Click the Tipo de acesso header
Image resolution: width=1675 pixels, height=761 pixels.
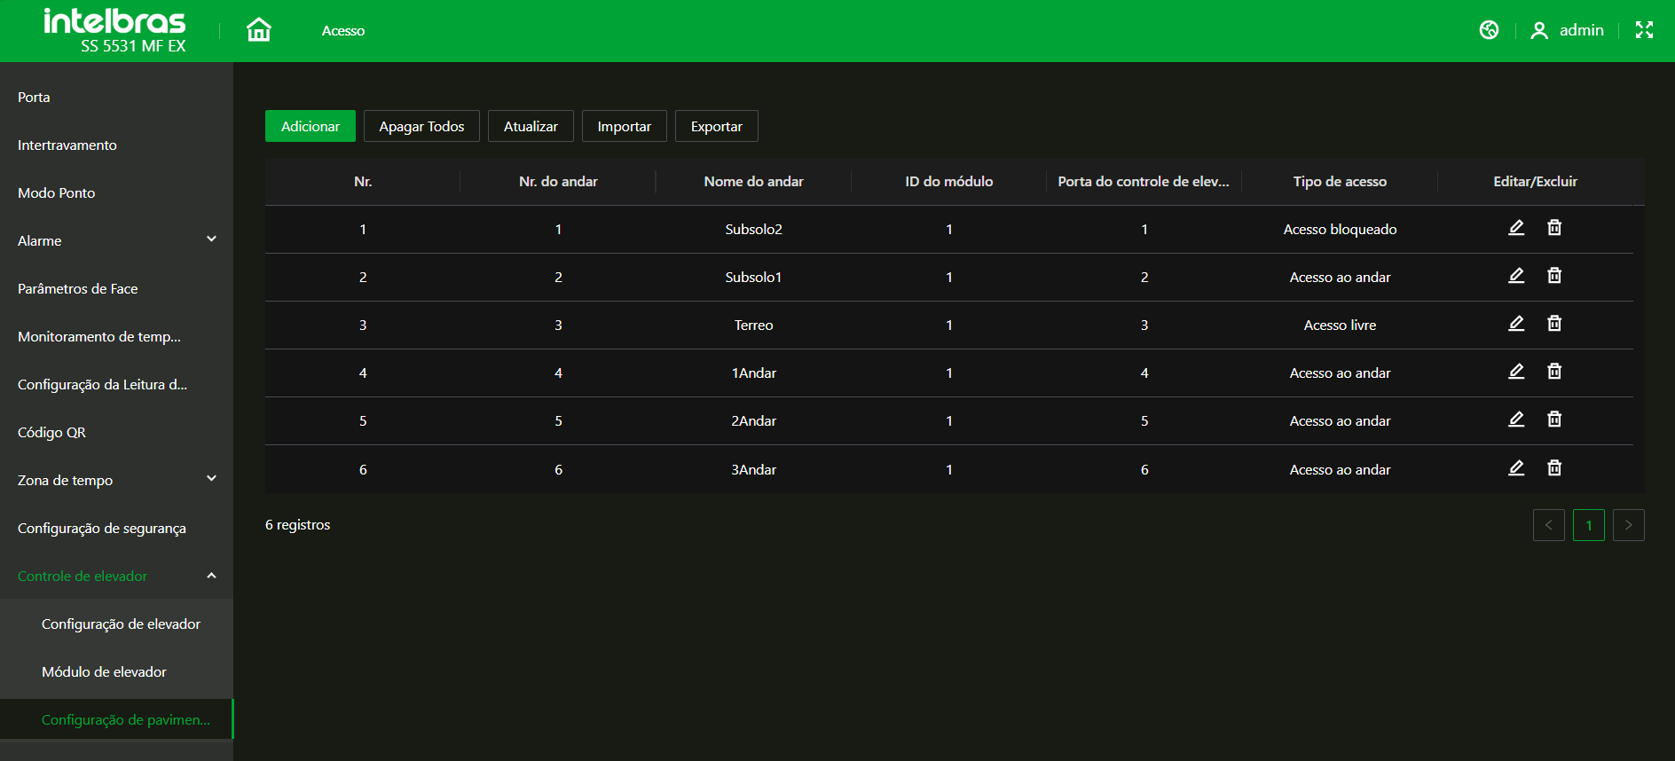pos(1340,181)
